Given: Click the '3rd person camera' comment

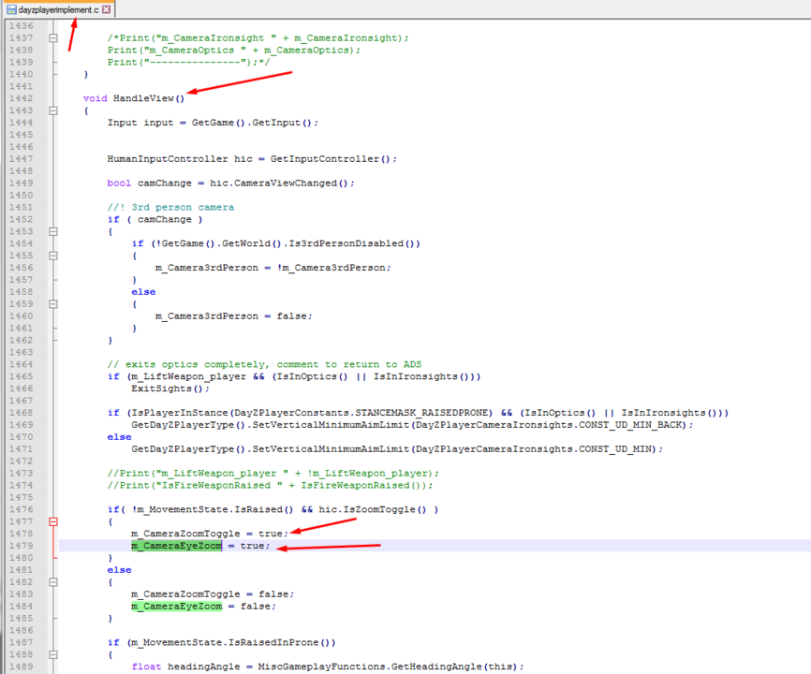Looking at the screenshot, I should click(170, 207).
